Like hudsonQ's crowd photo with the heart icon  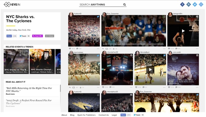pyautogui.click(x=70, y=48)
